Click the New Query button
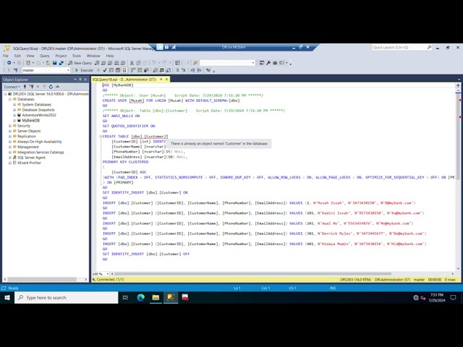The width and height of the screenshot is (463, 347). (x=80, y=63)
